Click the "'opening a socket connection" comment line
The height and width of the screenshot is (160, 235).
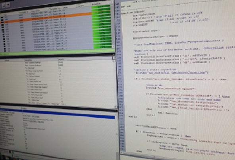[156, 69]
